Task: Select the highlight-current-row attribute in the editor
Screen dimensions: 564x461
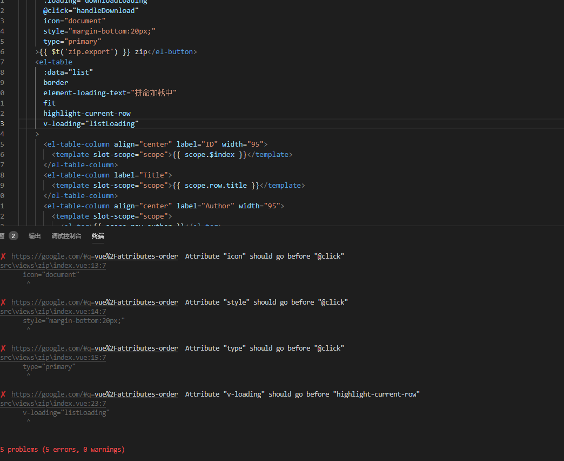Action: (86, 113)
